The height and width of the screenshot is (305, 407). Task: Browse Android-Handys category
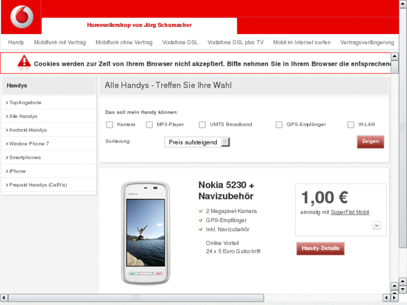tap(28, 130)
